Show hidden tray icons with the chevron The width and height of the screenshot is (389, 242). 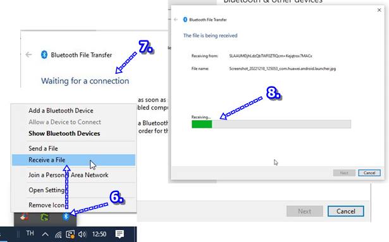pyautogui.click(x=45, y=234)
